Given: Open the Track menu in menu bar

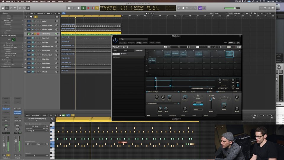Looking at the screenshot, I should tap(28, 1).
